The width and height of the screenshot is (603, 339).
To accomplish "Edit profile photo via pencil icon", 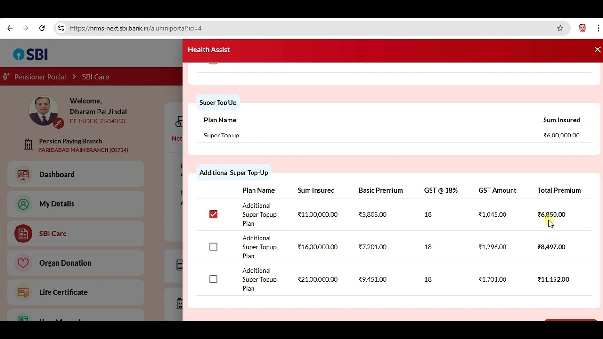I will pyautogui.click(x=58, y=123).
